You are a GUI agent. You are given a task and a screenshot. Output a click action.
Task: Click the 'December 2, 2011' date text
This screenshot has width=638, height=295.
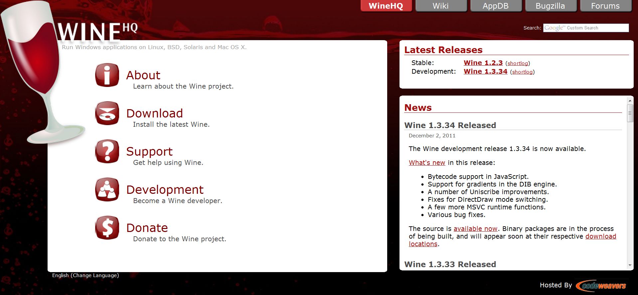coord(432,135)
